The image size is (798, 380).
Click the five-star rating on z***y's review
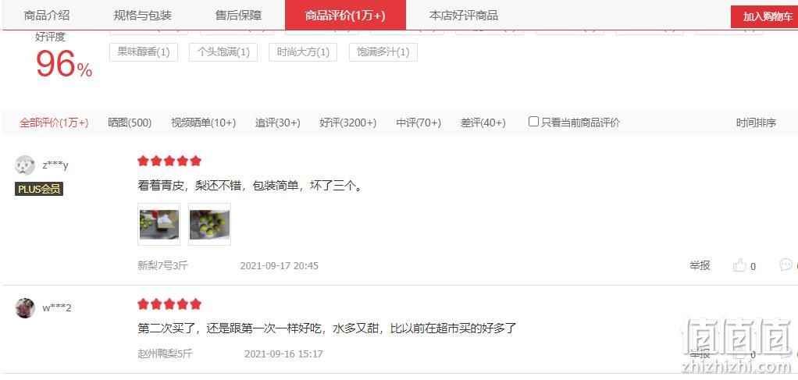pos(169,162)
